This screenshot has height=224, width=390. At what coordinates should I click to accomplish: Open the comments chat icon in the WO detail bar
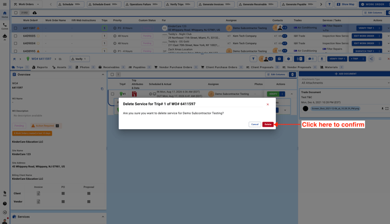(311, 59)
